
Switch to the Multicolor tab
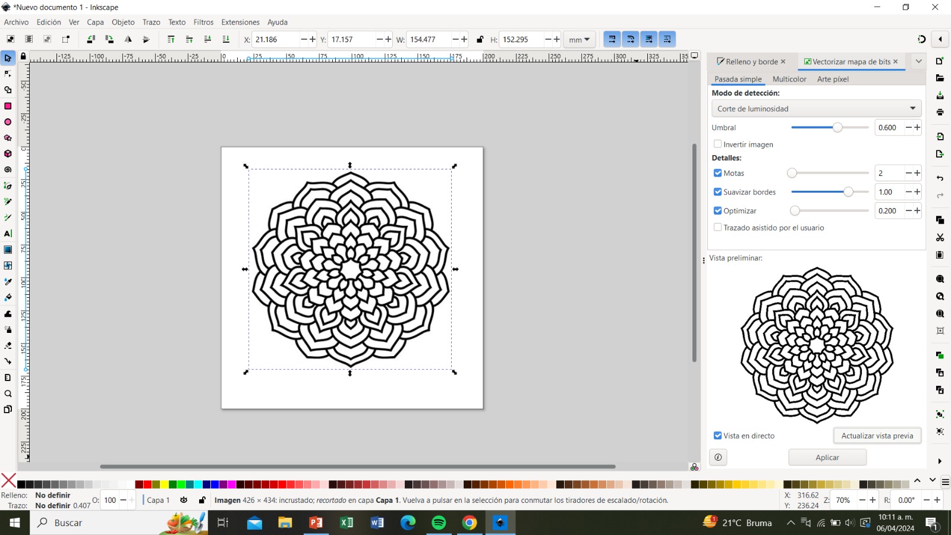click(x=789, y=79)
